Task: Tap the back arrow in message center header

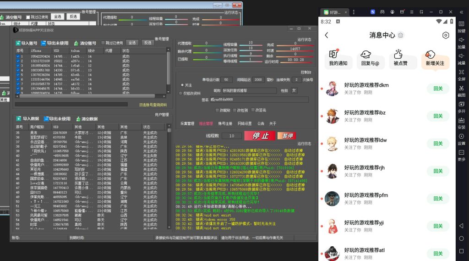Action: tap(327, 35)
